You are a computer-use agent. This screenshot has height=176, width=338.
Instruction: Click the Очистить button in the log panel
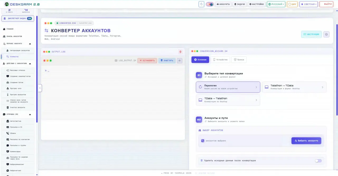coord(167,61)
